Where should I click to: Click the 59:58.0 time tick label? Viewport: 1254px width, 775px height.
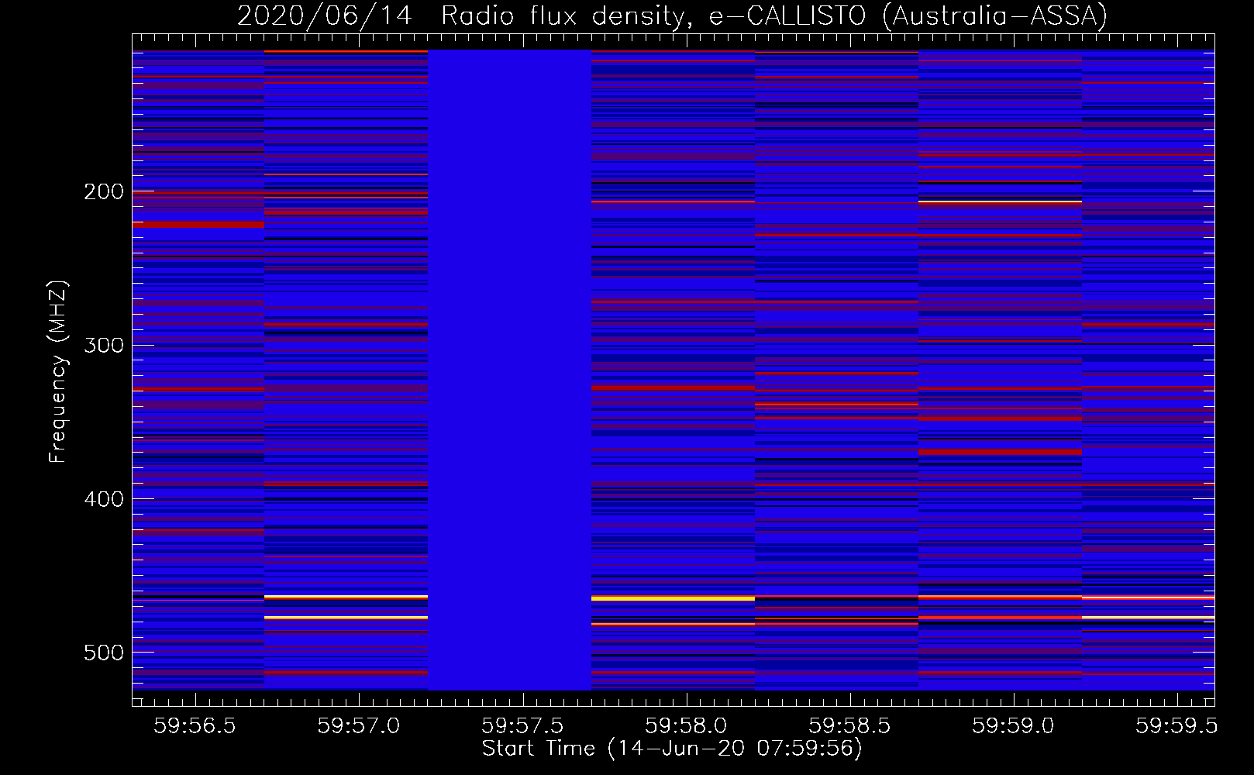686,725
